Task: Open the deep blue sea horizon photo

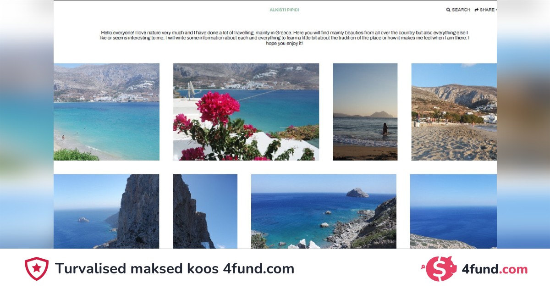Action: pyautogui.click(x=453, y=211)
